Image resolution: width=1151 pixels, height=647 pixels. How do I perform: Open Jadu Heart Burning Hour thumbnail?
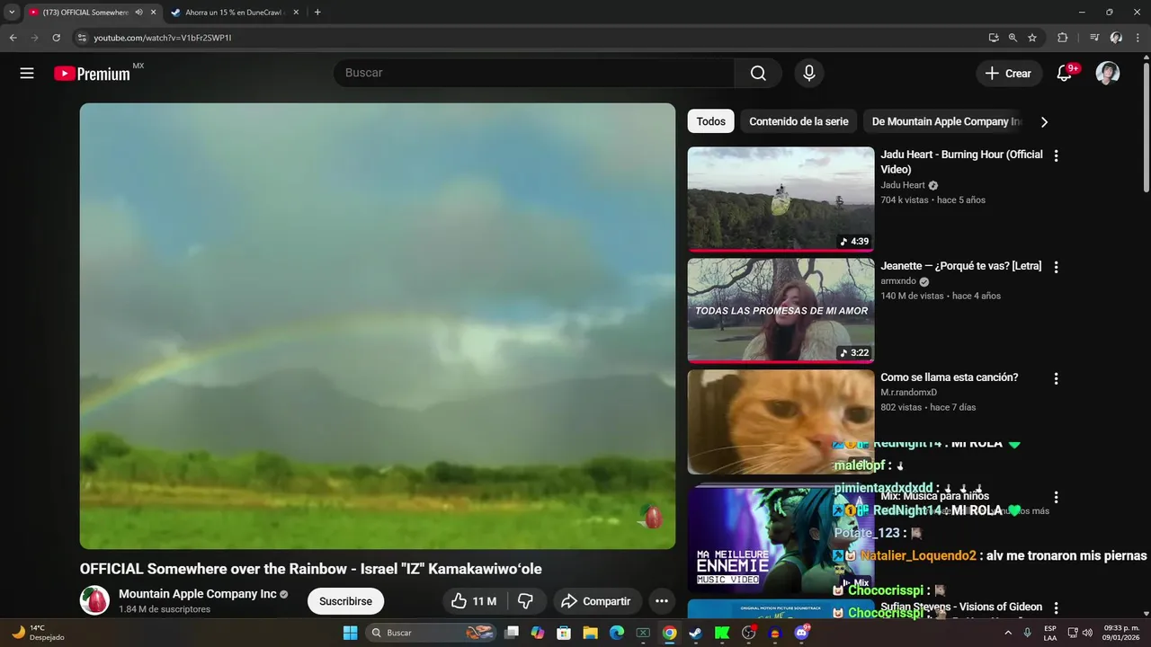(x=781, y=199)
